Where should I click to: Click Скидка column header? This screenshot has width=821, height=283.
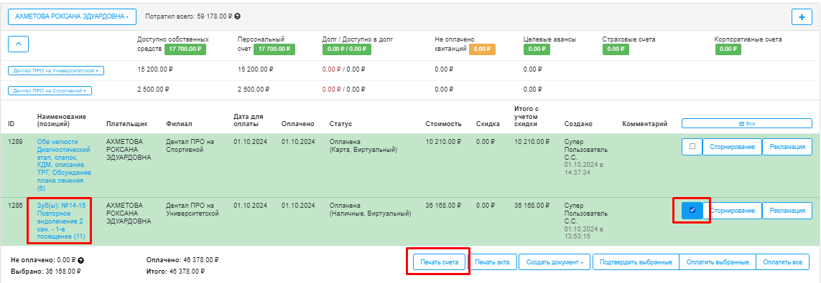click(488, 124)
